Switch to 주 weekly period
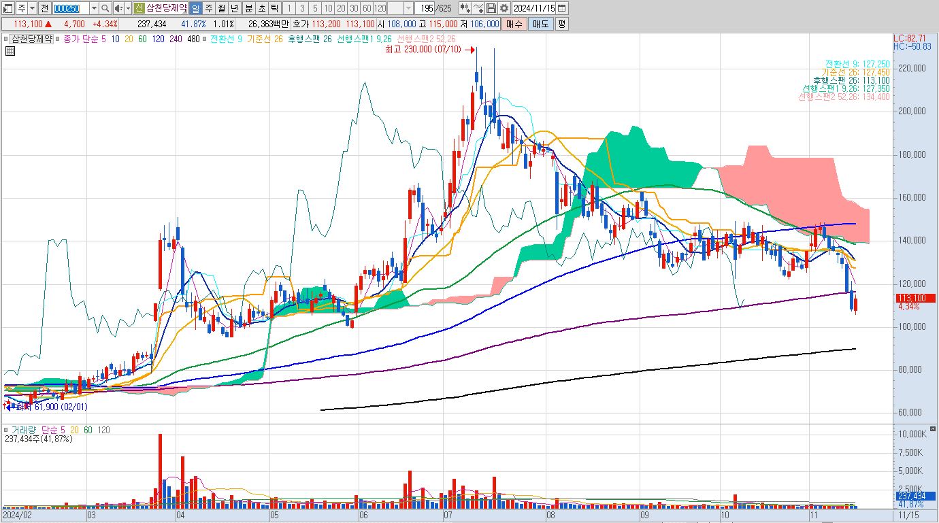The image size is (939, 523). click(x=208, y=8)
